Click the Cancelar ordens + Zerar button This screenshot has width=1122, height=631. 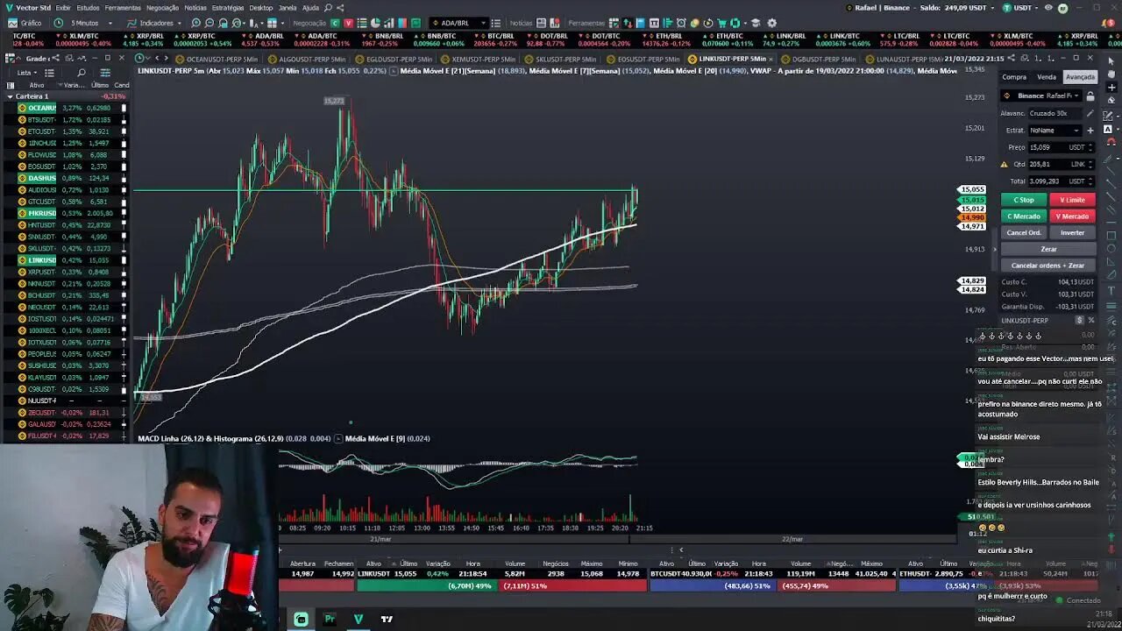[1048, 266]
